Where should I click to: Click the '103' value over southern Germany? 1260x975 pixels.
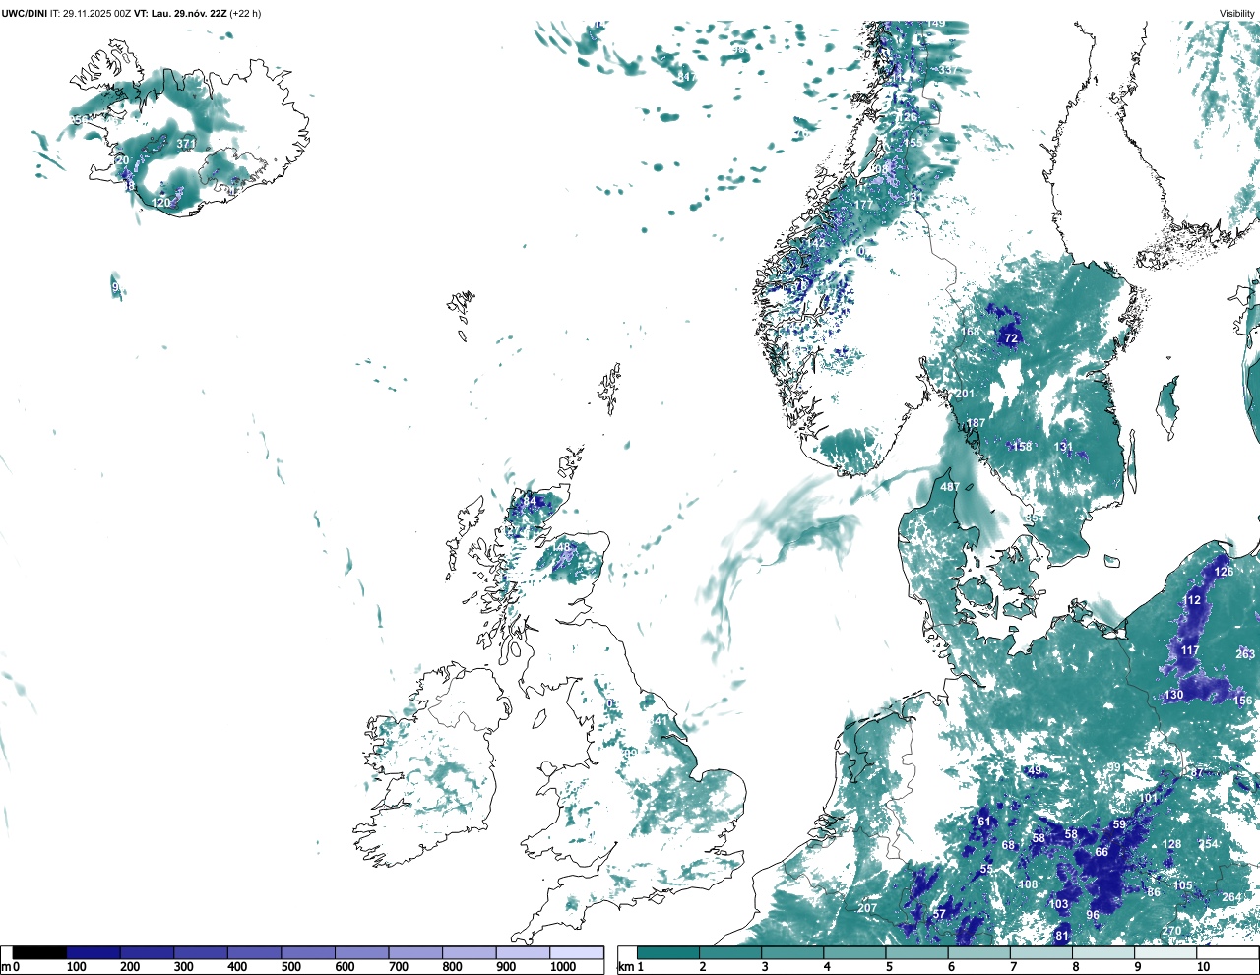point(1059,904)
